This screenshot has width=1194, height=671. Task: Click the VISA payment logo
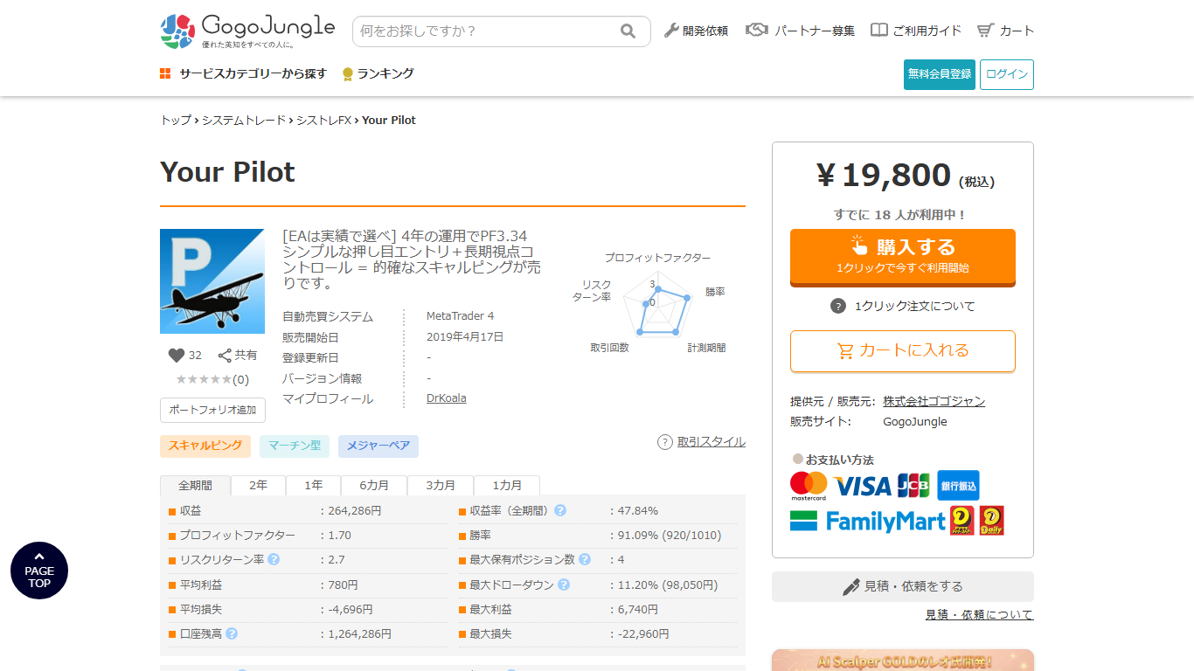point(862,486)
